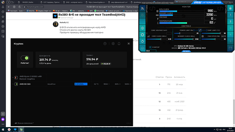The height and width of the screenshot is (132, 235).
Task: Show hidden system tray icons
Action: (x=215, y=130)
